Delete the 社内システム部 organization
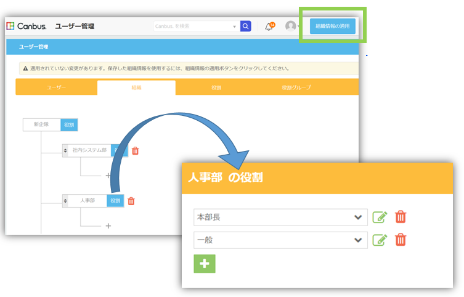The height and width of the screenshot is (297, 464). [135, 150]
